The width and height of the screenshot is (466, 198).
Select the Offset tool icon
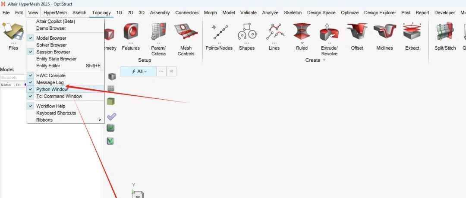point(357,31)
